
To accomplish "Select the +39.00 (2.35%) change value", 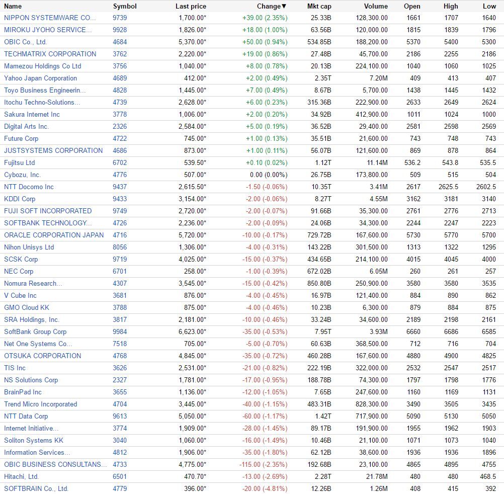I will pos(265,18).
